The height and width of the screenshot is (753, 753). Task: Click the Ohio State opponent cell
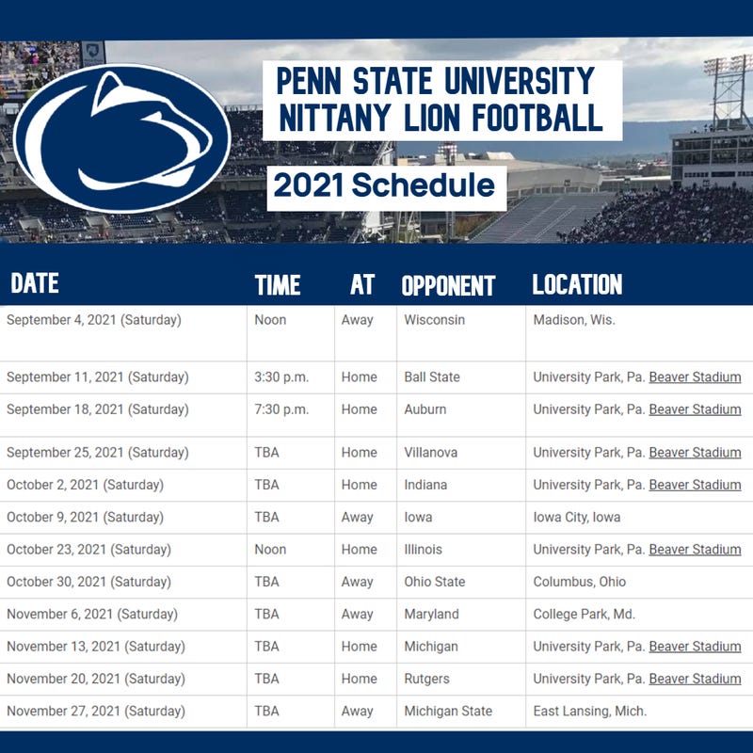click(435, 582)
